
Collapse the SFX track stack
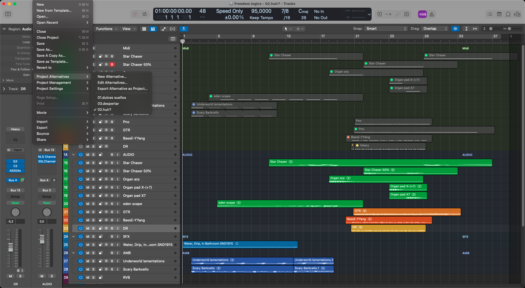74,237
